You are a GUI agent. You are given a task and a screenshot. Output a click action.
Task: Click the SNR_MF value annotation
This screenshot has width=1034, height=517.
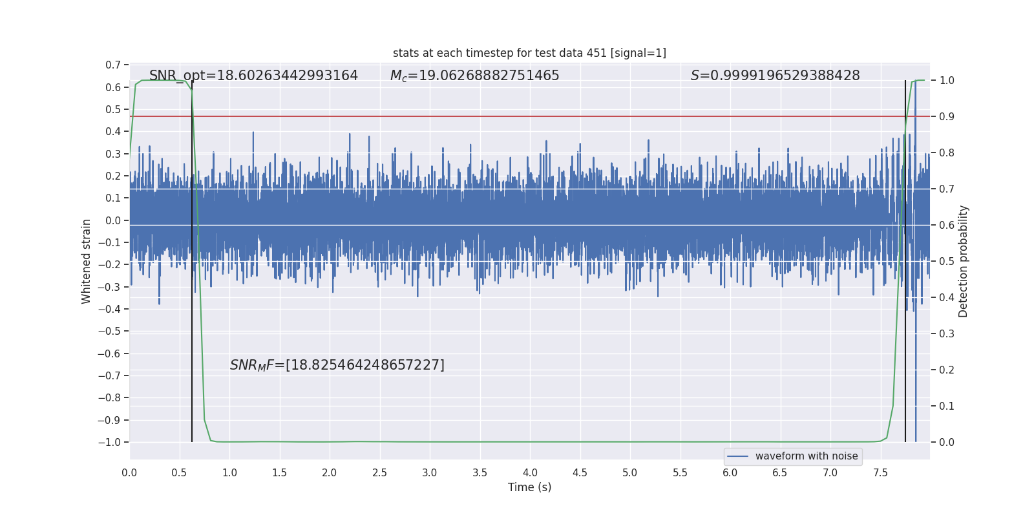point(337,365)
